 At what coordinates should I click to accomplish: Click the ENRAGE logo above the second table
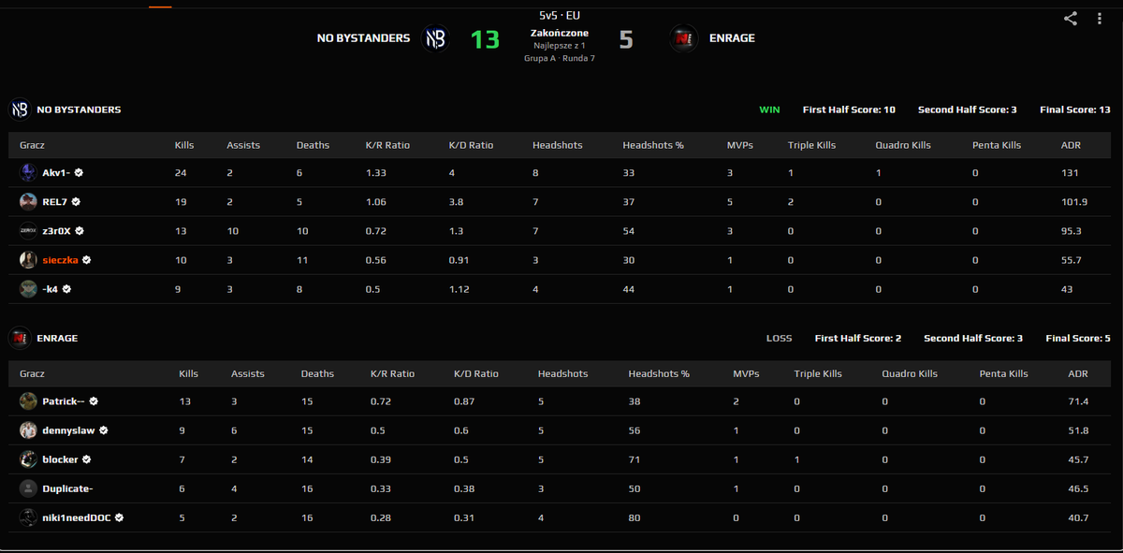pos(20,338)
